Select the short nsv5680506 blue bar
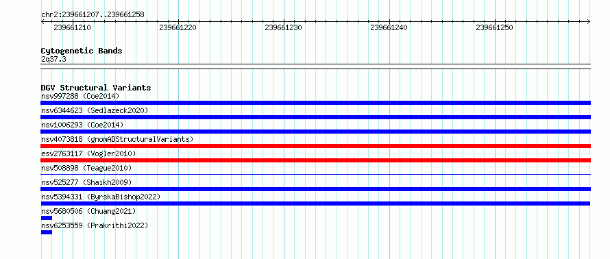The height and width of the screenshot is (259, 610). [x=47, y=218]
